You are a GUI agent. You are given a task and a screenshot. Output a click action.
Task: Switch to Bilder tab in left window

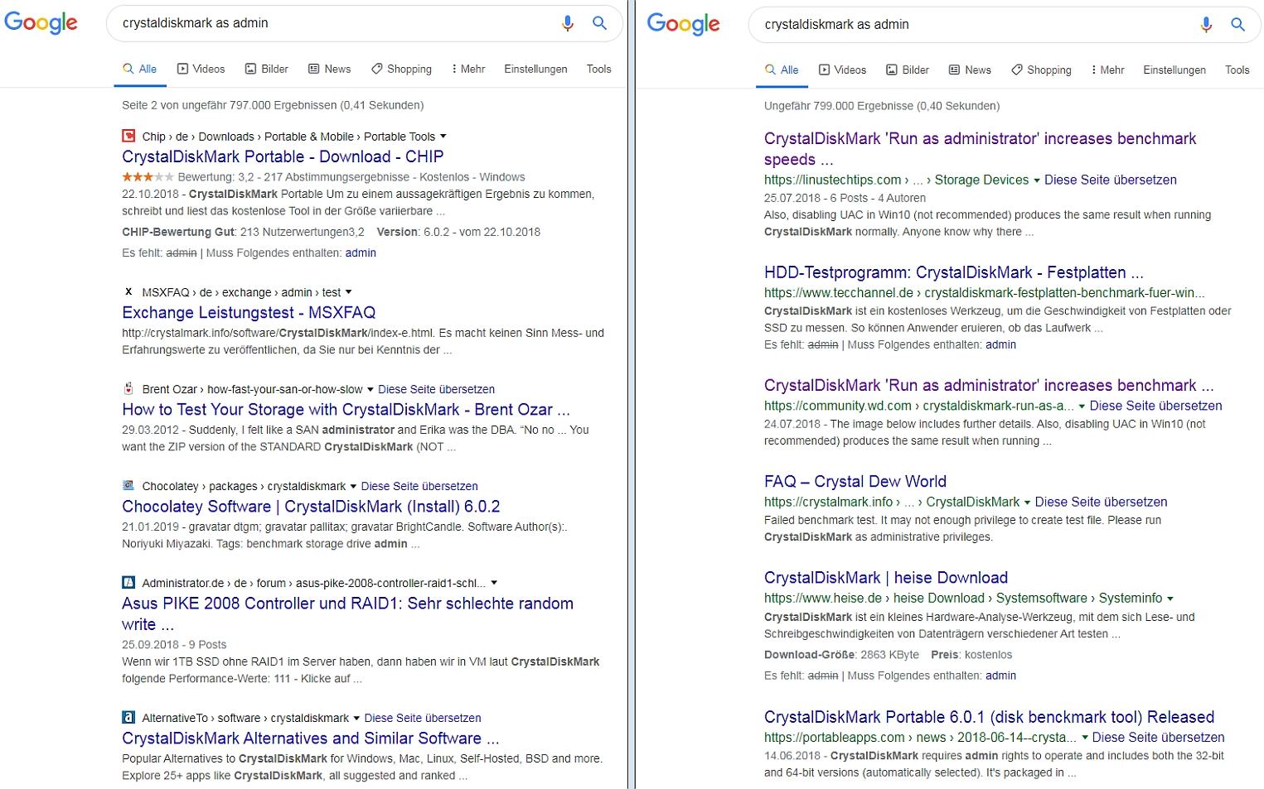[x=267, y=69]
